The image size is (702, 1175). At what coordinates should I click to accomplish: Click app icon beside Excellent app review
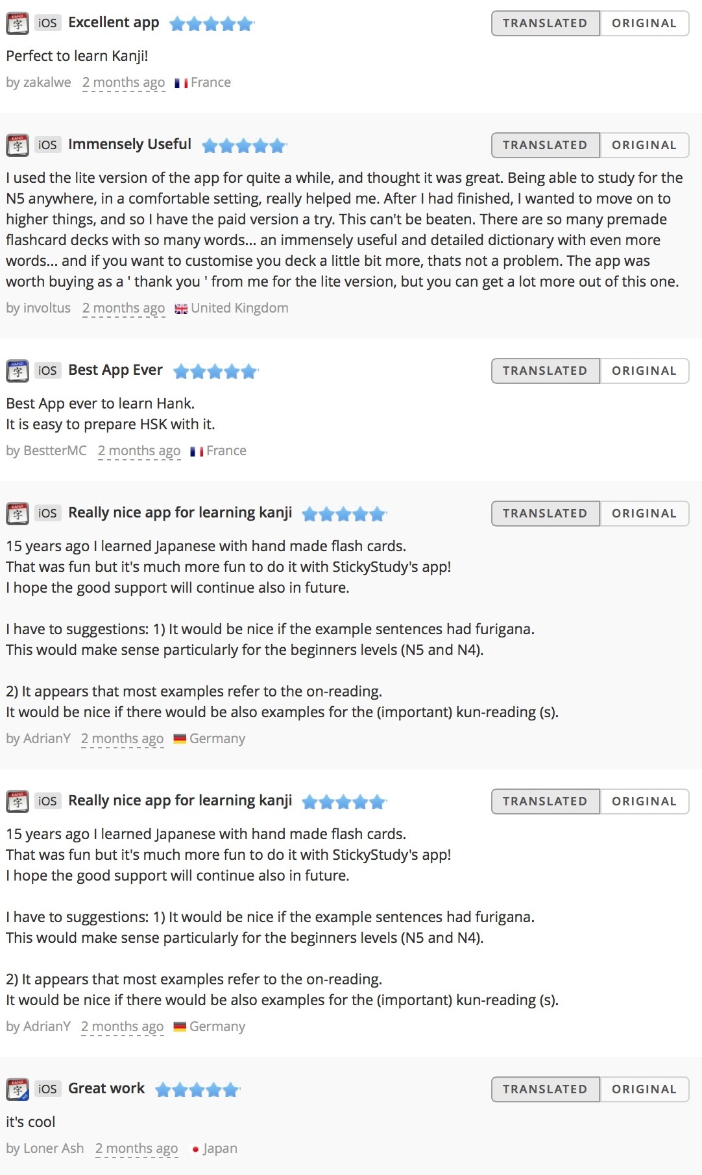pyautogui.click(x=18, y=23)
